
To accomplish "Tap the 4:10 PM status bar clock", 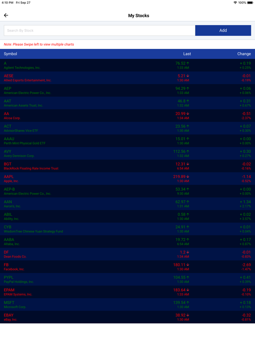I will click(8, 3).
